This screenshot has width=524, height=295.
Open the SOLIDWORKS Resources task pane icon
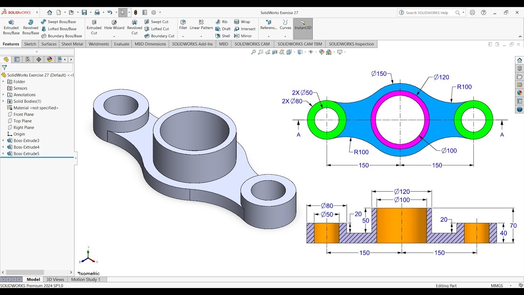[x=519, y=60]
